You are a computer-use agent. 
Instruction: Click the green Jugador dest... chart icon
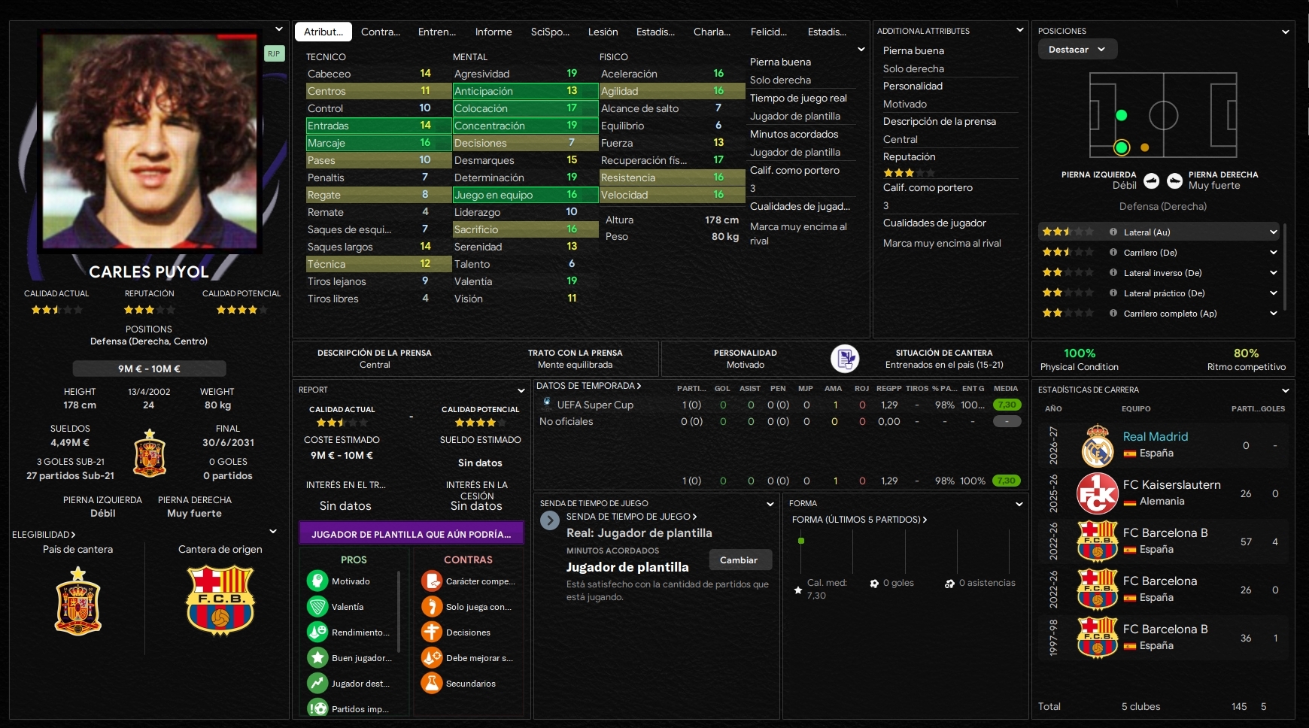[317, 683]
